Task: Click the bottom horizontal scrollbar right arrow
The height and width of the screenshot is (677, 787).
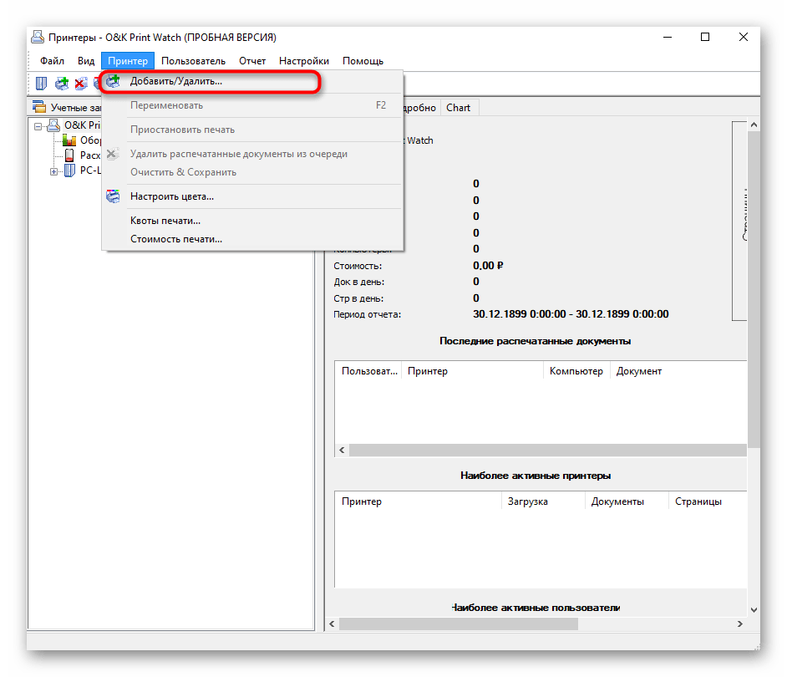Action: (740, 624)
